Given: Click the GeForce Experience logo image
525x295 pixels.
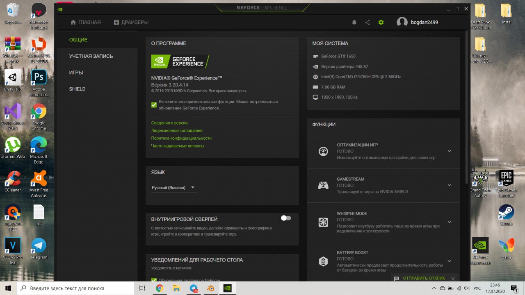Looking at the screenshot, I should (x=180, y=61).
